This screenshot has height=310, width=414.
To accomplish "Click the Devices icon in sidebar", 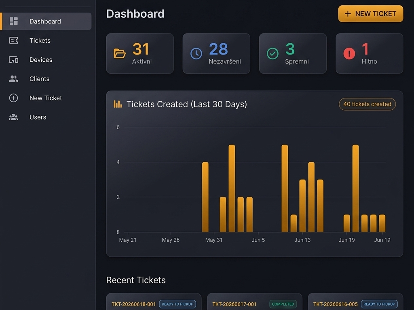I will pyautogui.click(x=13, y=60).
